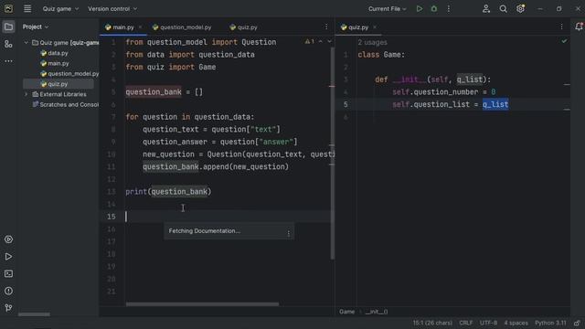The height and width of the screenshot is (329, 585).
Task: Close the right pane quiz.py tab
Action: (375, 27)
